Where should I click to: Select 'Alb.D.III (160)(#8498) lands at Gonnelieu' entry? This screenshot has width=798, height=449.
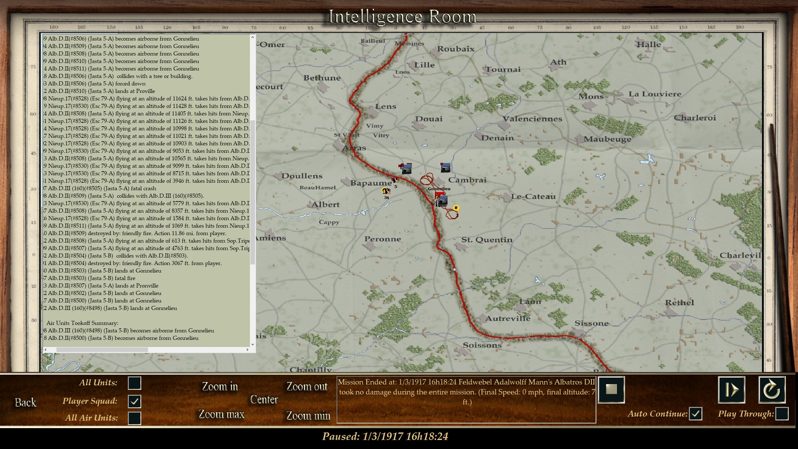click(110, 308)
